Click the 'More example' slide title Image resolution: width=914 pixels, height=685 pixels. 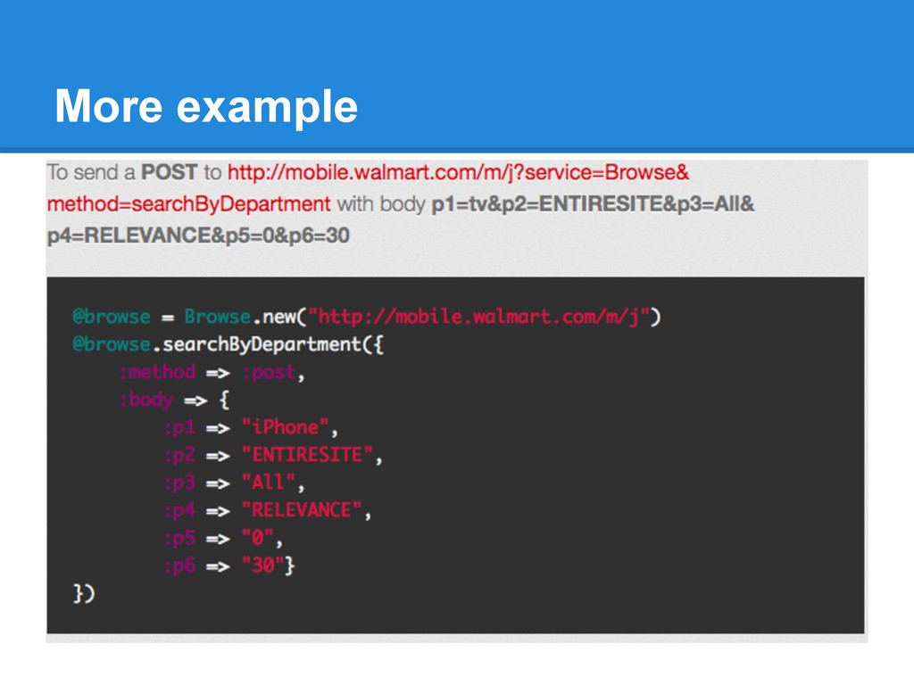[206, 107]
